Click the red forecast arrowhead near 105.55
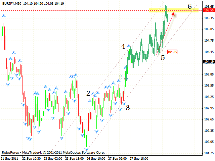The image size is (215, 161). tap(173, 13)
